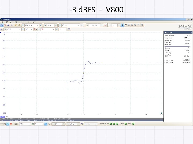Click the blue voltage ruler handle
The image size is (193, 144).
pyautogui.click(x=1, y=32)
